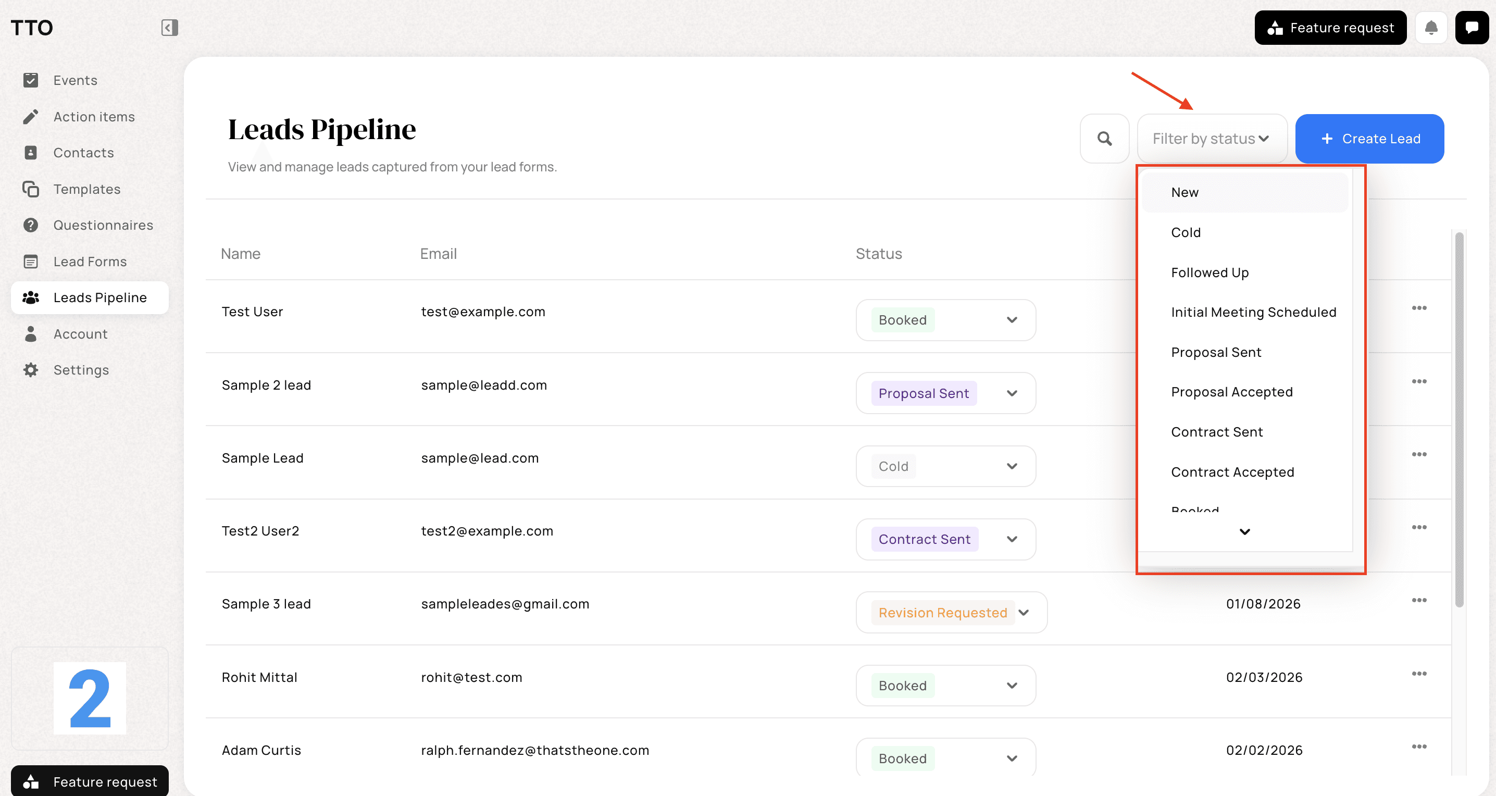
Task: Open the Filter by status dropdown
Action: 1212,139
